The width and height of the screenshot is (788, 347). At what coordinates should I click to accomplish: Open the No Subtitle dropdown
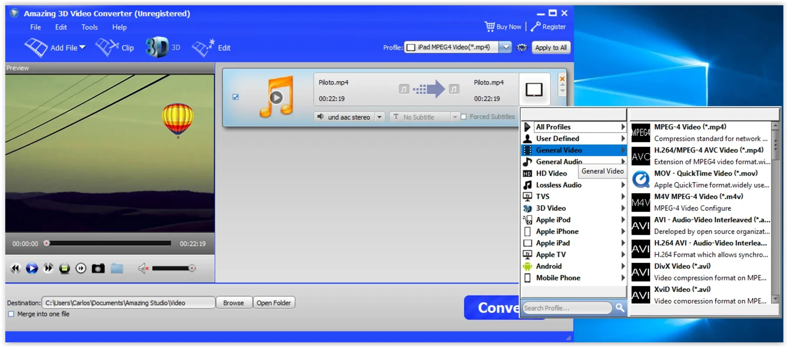[455, 117]
